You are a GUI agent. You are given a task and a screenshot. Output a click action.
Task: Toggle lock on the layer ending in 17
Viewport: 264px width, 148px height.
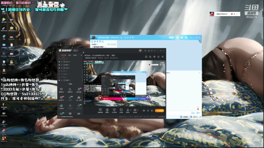click(62, 62)
